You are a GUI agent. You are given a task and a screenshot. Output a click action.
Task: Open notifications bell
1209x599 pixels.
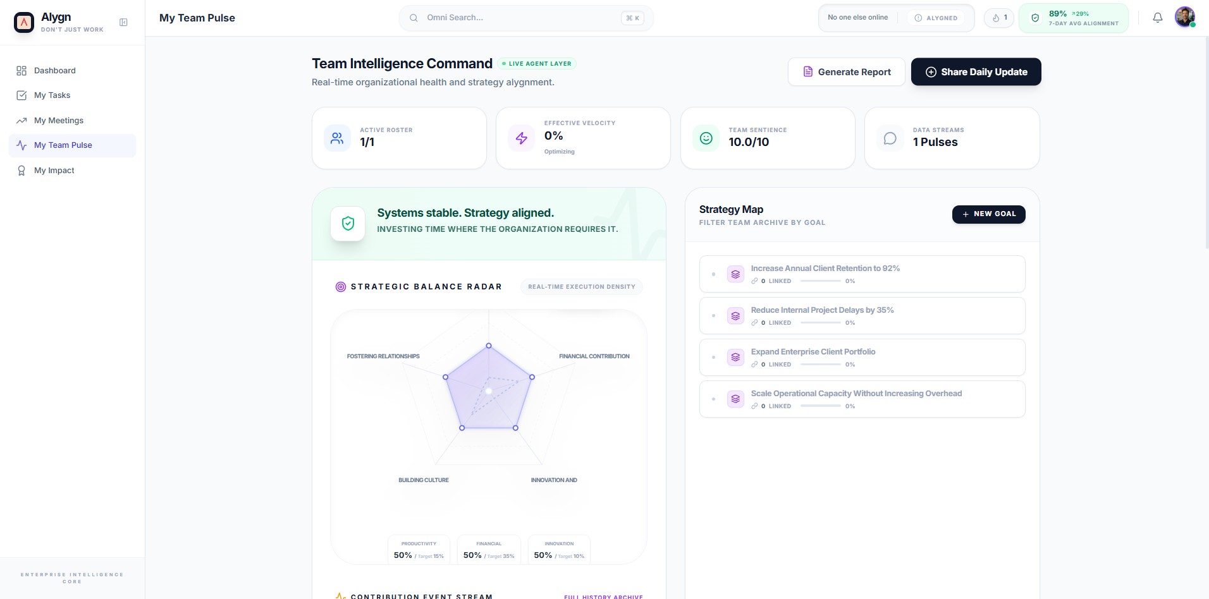1158,18
